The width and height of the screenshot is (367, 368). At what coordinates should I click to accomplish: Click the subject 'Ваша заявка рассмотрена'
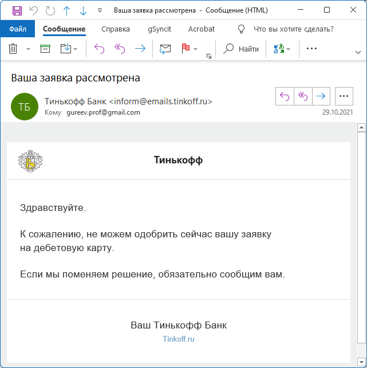tap(76, 78)
